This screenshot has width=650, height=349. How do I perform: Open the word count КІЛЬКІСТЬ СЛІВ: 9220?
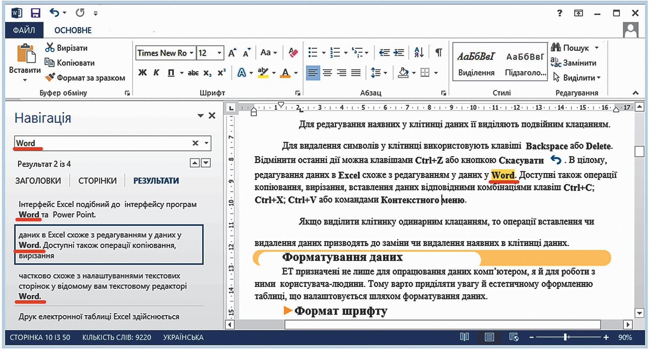[x=117, y=337]
